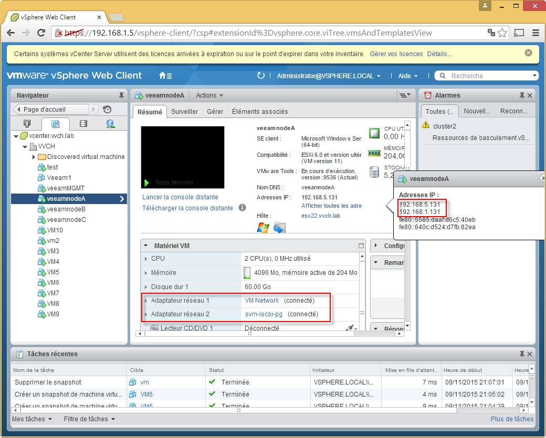Click the VM icon for Supprimer le snapshot target
Viewport: 546px width, 438px height.
133,382
